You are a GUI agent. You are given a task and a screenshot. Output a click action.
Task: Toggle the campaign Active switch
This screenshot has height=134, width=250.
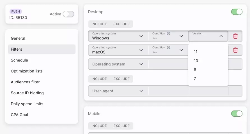point(68,14)
